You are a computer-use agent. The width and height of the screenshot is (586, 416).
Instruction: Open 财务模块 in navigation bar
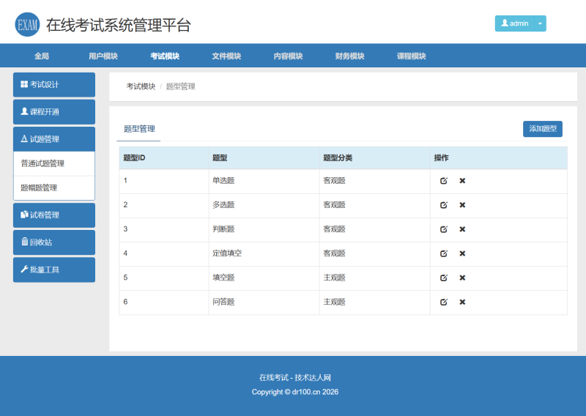coord(350,56)
